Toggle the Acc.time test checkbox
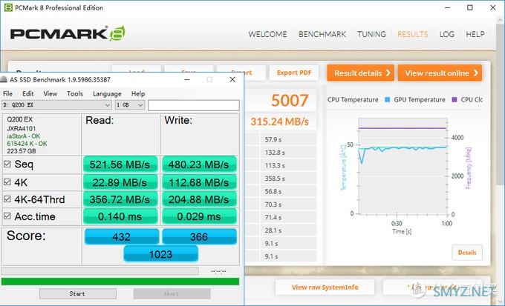 coord(7,216)
